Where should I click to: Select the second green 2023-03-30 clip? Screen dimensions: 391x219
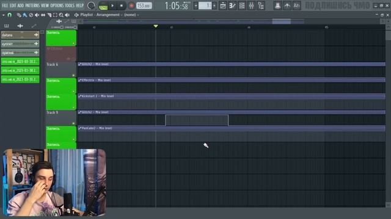pos(20,71)
